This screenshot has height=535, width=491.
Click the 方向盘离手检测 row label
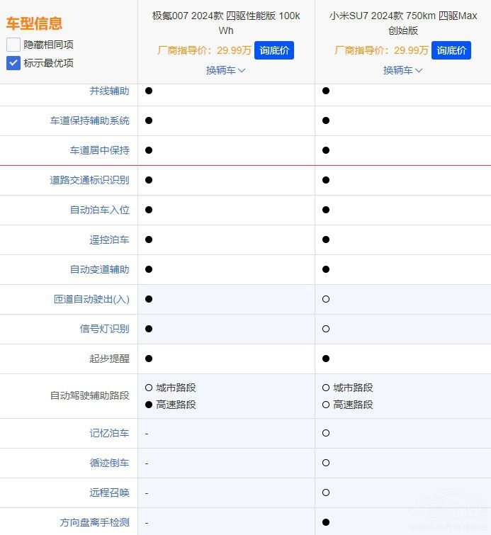tap(94, 522)
